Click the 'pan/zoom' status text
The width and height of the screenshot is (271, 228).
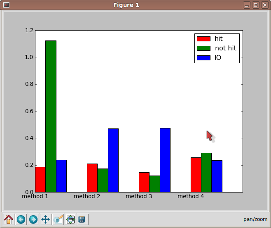(x=255, y=219)
